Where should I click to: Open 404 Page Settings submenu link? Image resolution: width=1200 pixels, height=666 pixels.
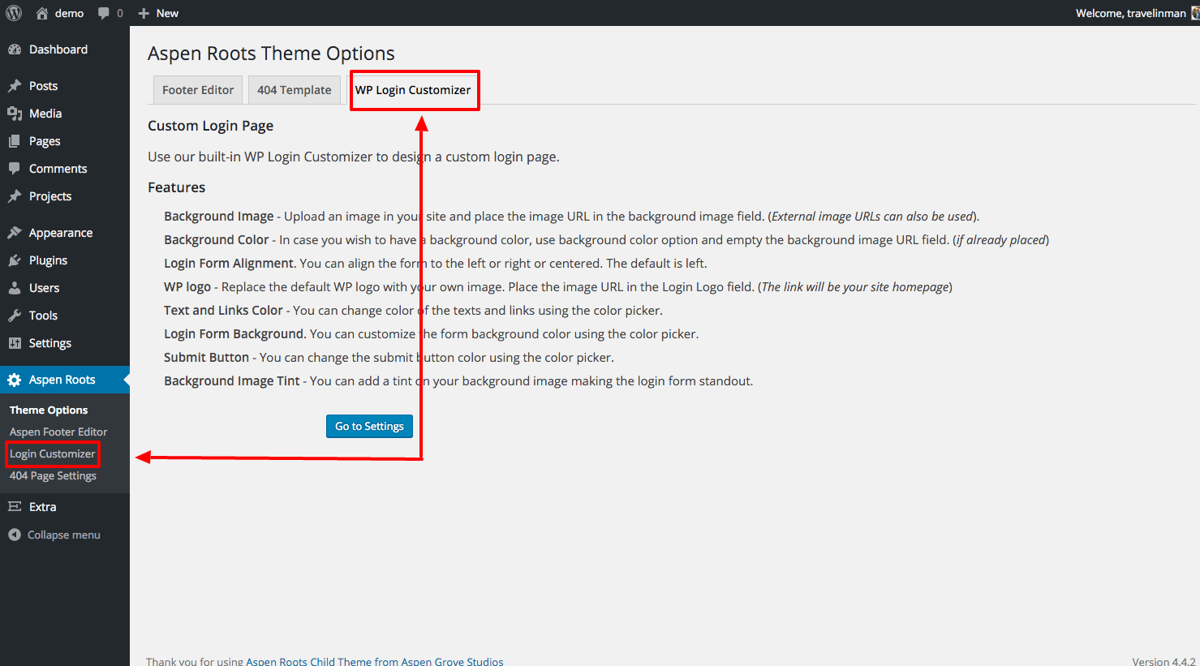[53, 476]
